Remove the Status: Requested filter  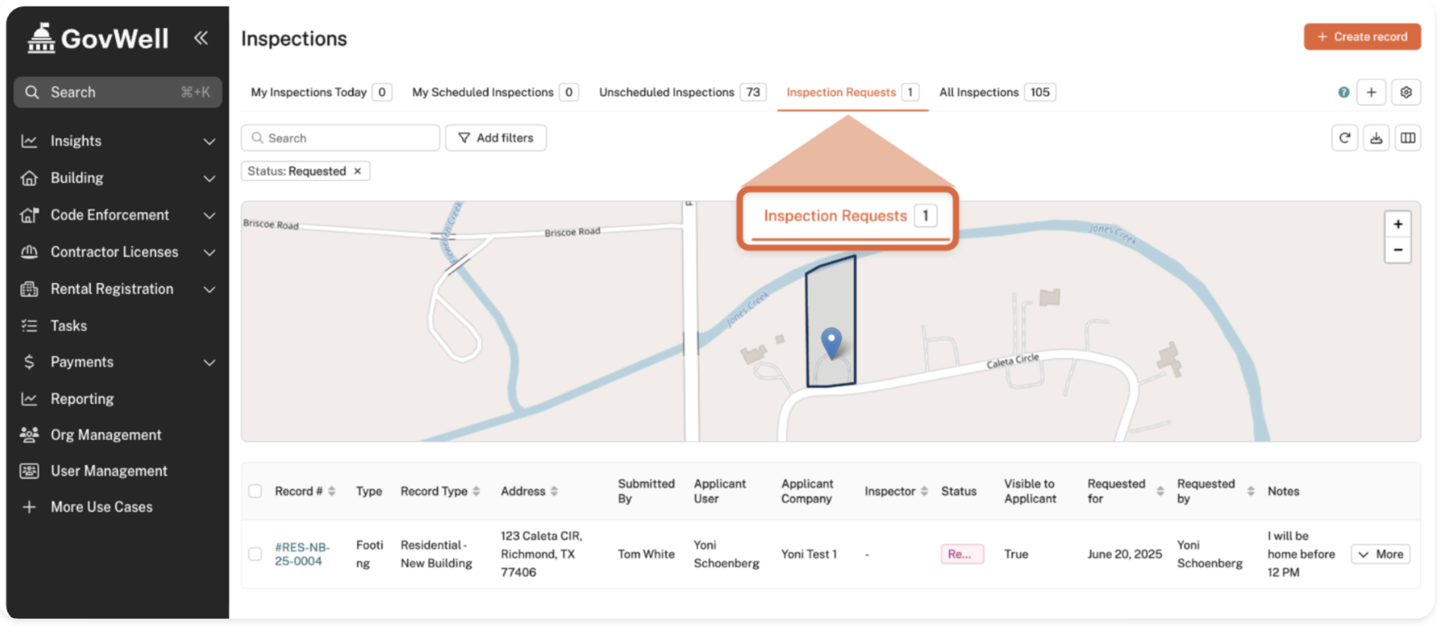pyautogui.click(x=358, y=171)
